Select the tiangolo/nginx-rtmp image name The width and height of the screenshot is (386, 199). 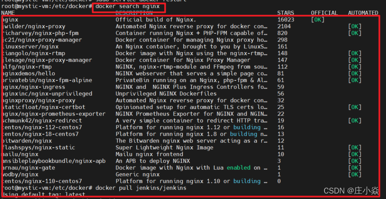coord(34,53)
